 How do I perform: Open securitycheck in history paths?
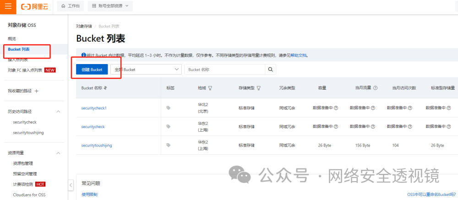pyautogui.click(x=25, y=122)
